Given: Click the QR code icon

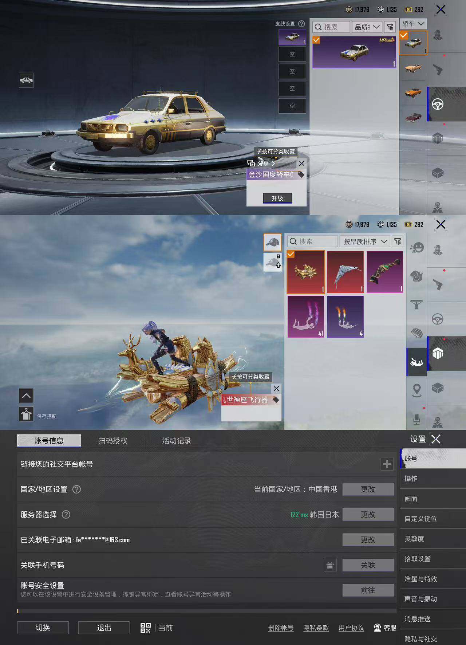Looking at the screenshot, I should tap(145, 628).
